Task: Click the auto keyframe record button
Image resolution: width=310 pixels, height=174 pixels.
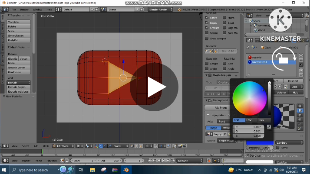Action: 208,161
